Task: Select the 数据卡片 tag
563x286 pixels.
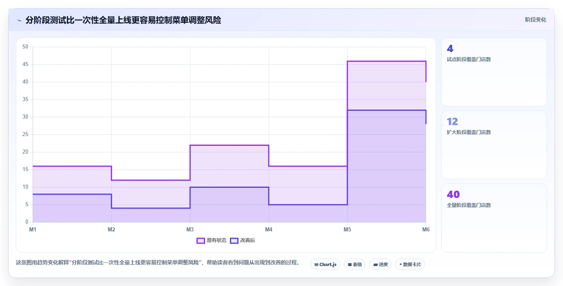Action: pos(410,264)
